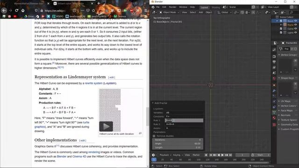Open the Material properties tab icon
The width and height of the screenshot is (299, 168).
pyautogui.click(x=274, y=118)
